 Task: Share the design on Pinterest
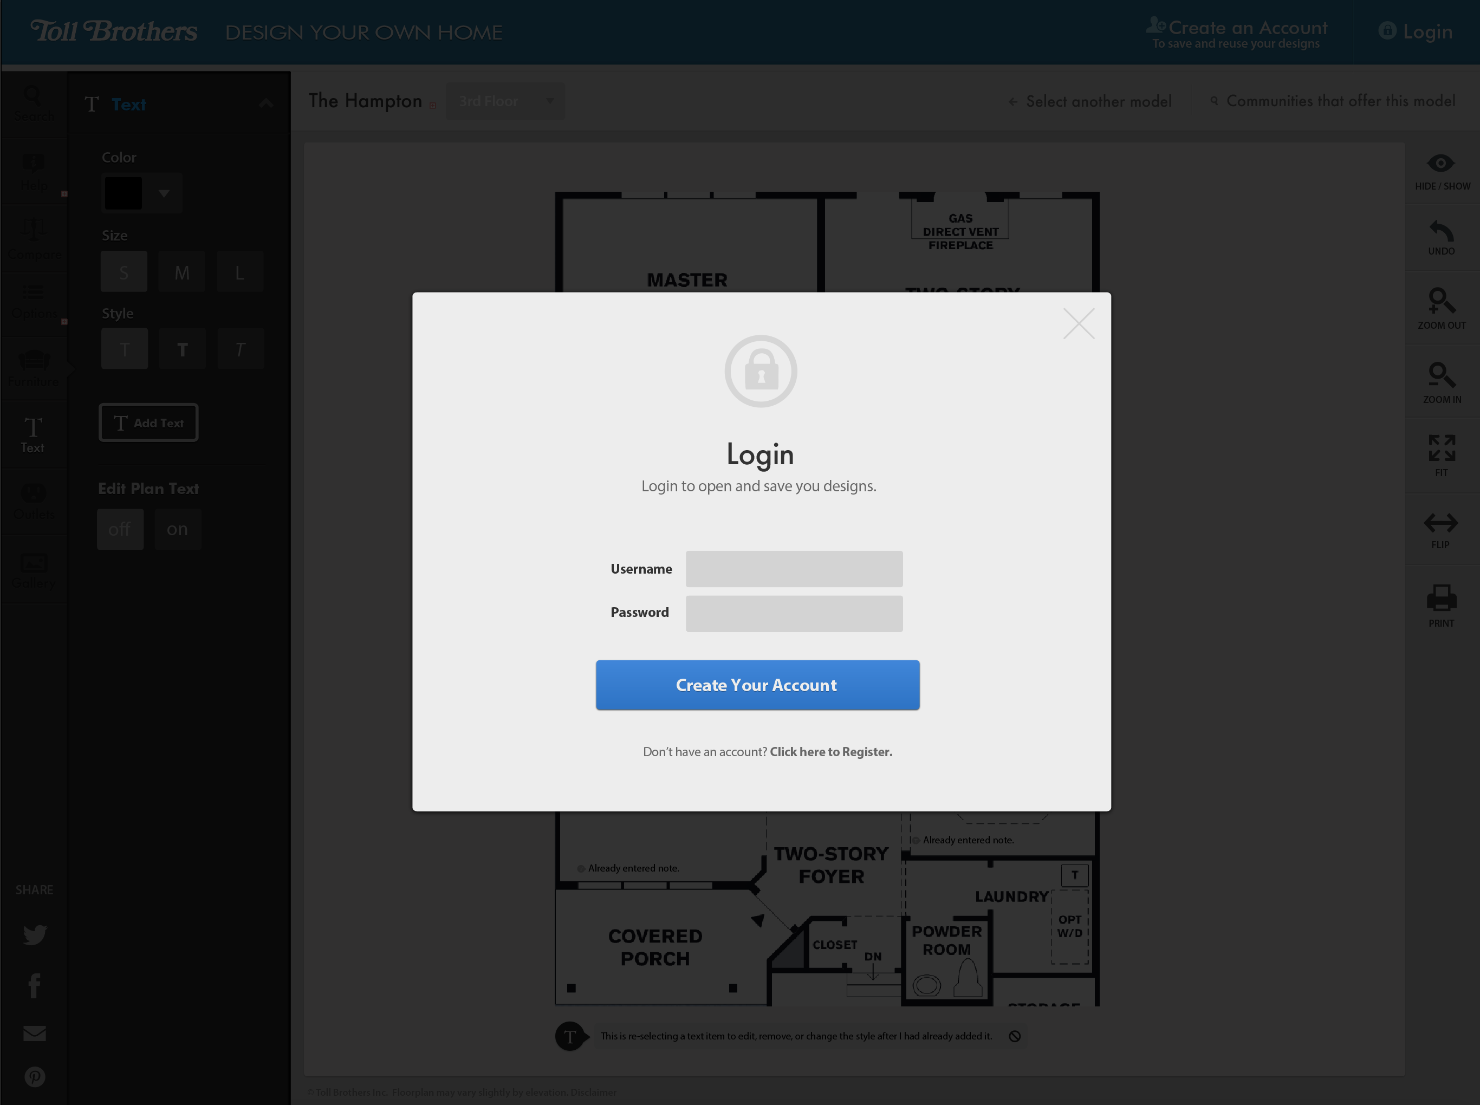tap(34, 1076)
